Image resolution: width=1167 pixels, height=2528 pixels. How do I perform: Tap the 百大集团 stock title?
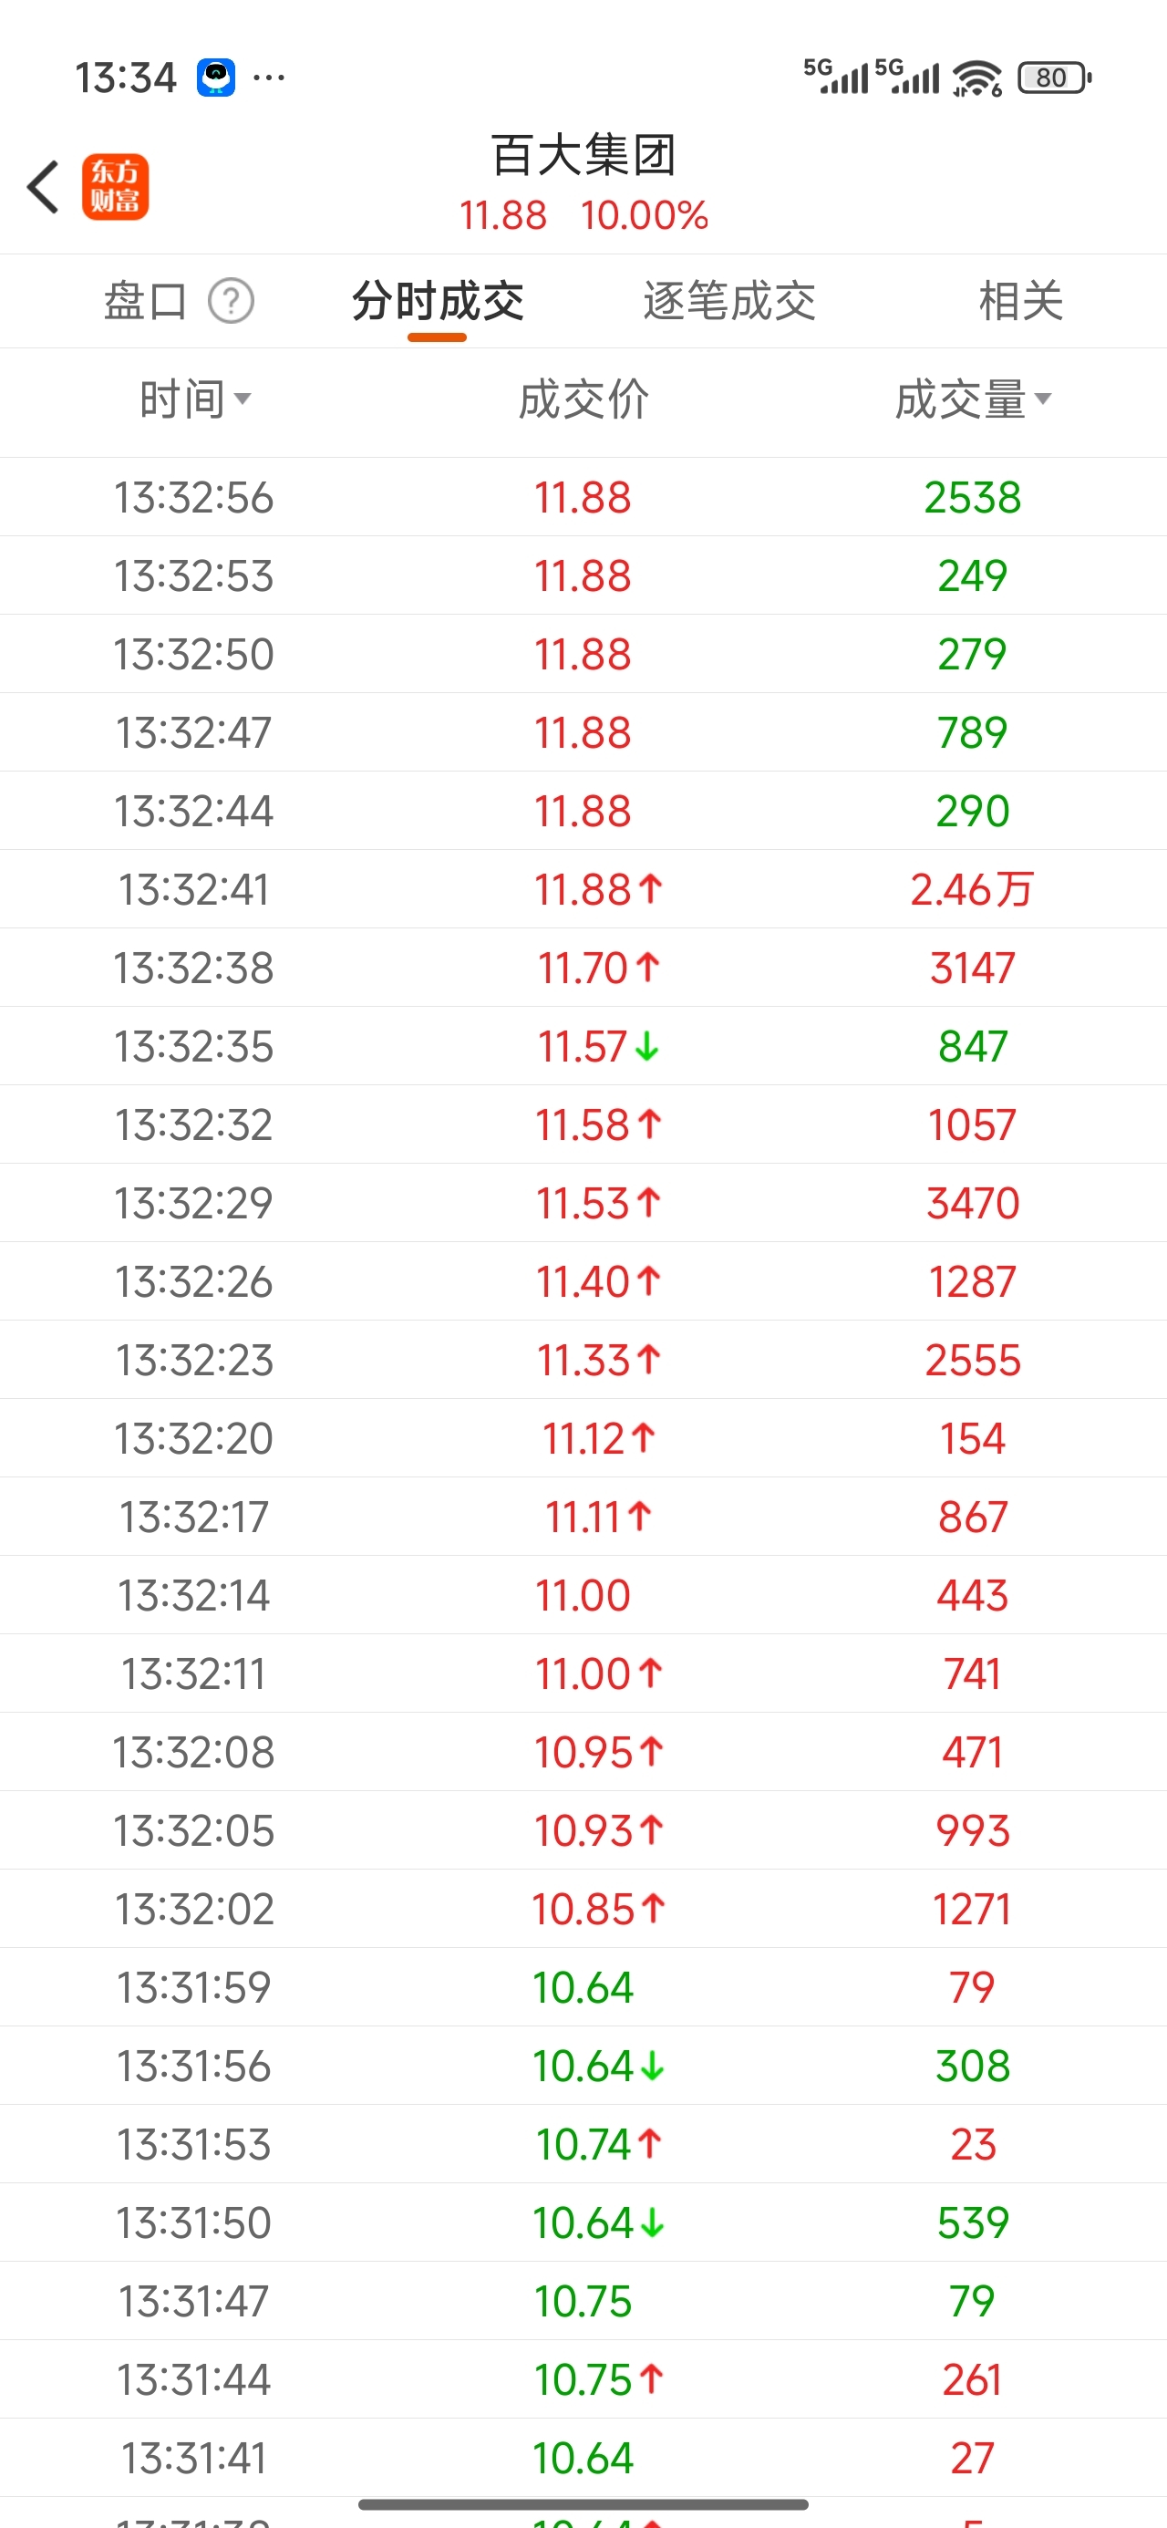(583, 155)
